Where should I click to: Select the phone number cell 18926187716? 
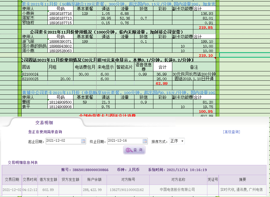pyautogui.click(x=60, y=14)
